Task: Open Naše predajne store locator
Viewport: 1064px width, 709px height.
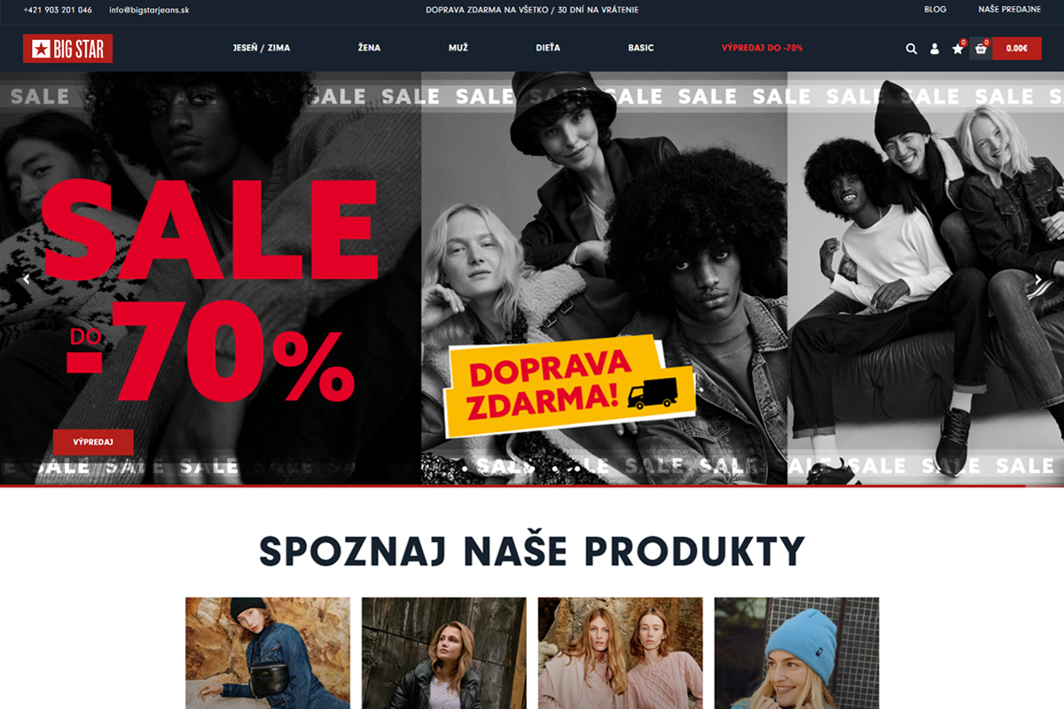Action: coord(1010,10)
